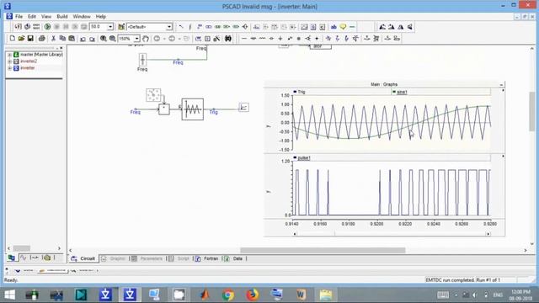Redo the last action
Image resolution: width=539 pixels, height=303 pixels.
pos(92,39)
